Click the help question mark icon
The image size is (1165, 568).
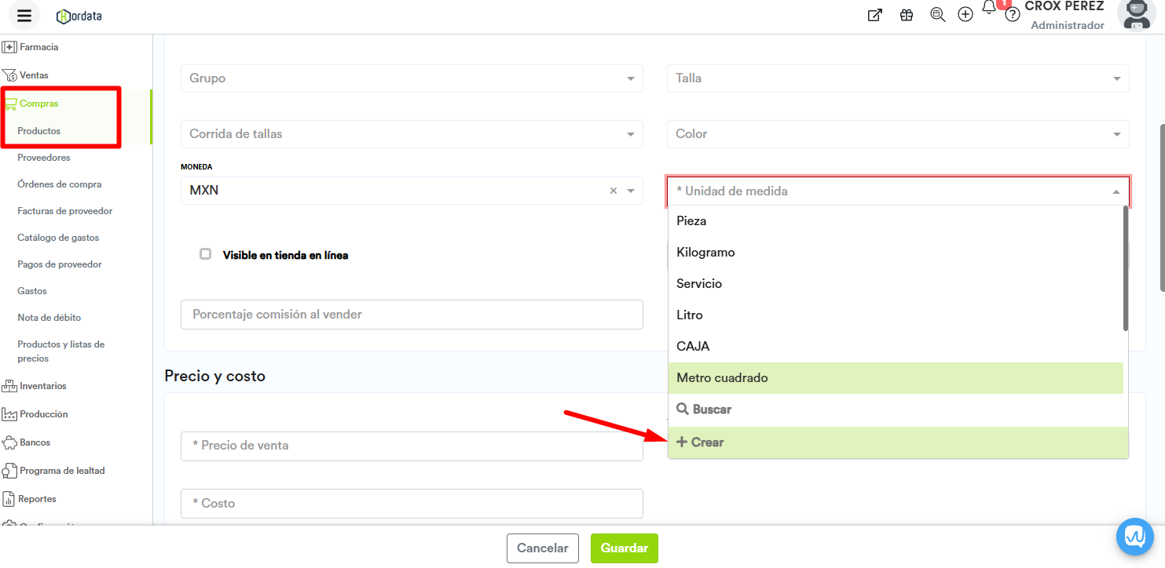click(1013, 15)
